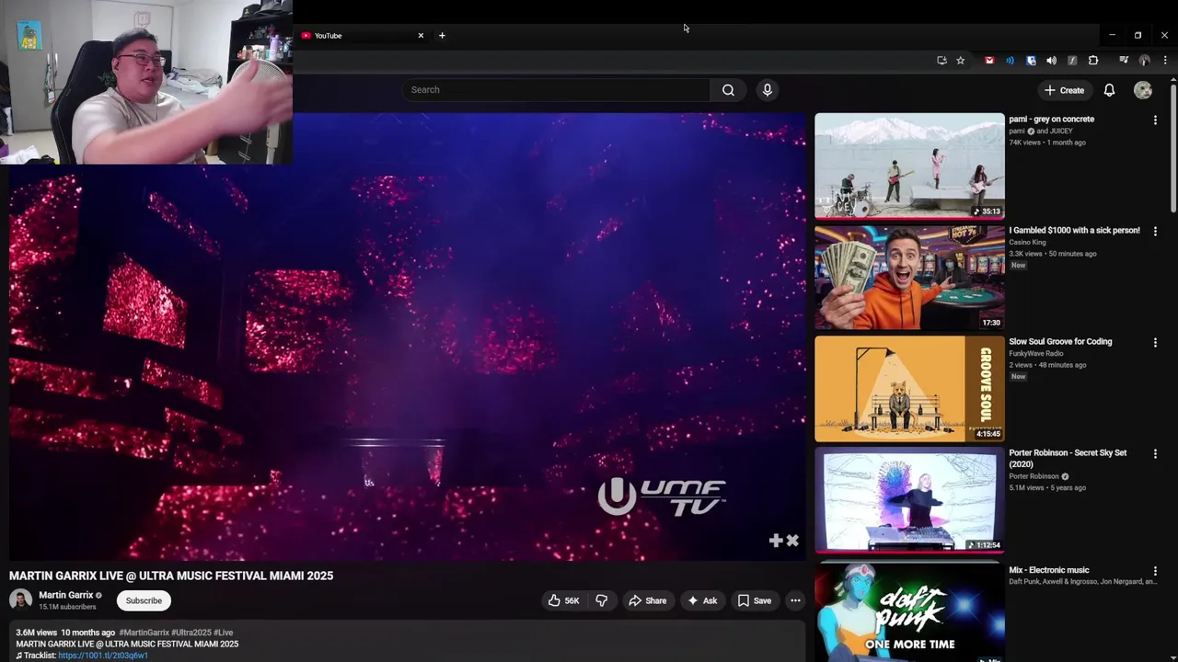
Task: Open options for 'Slow Soul Groove for Coding'
Action: (1155, 342)
